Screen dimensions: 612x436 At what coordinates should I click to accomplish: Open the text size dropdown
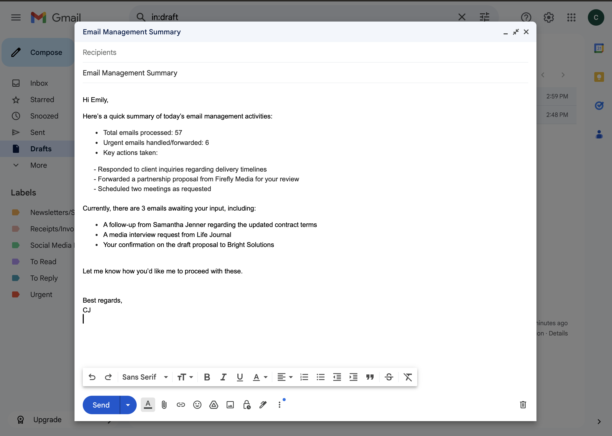185,377
